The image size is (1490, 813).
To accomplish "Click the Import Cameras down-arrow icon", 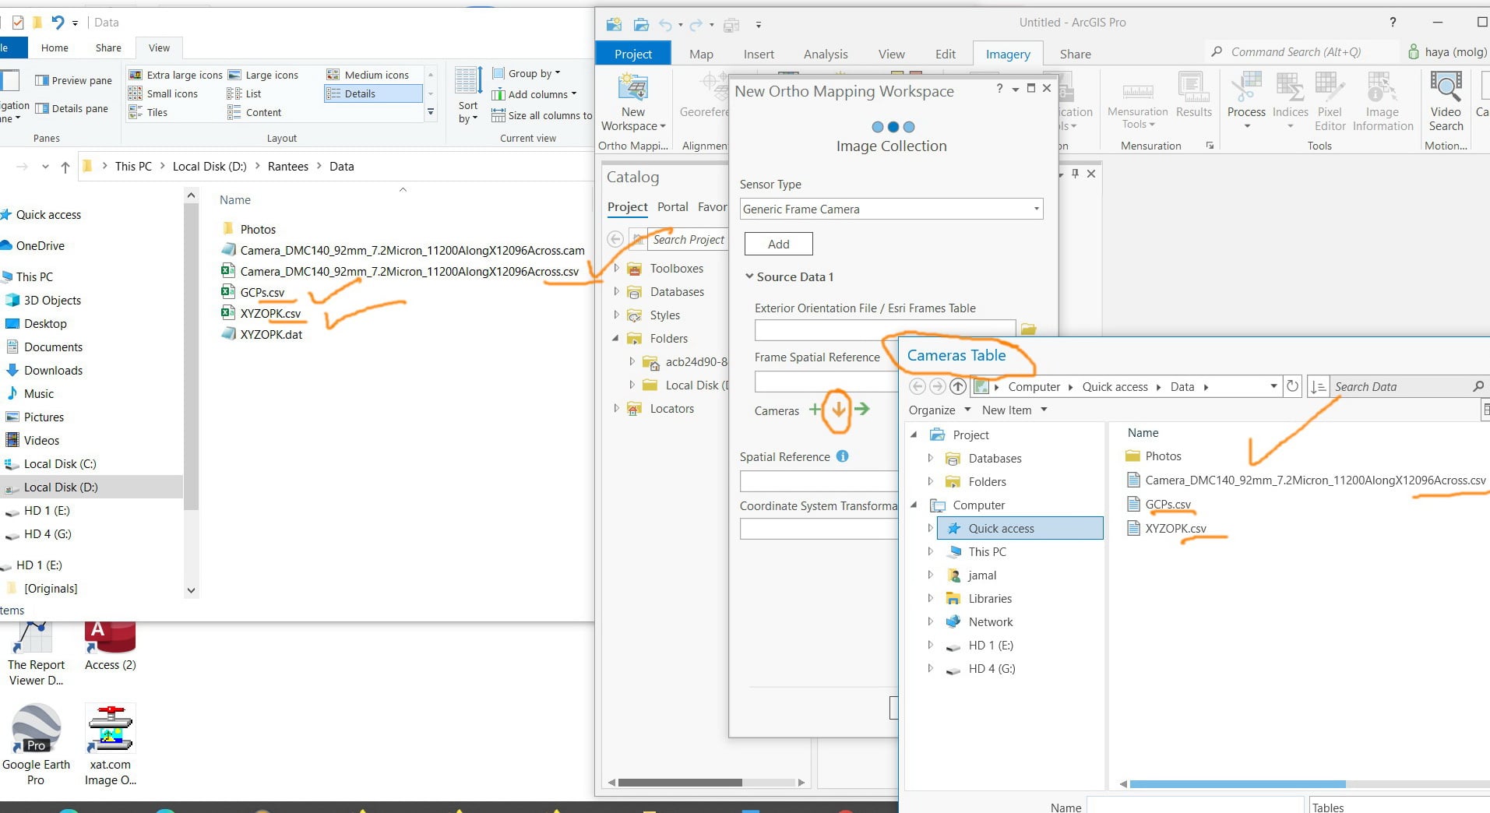I will (x=838, y=409).
